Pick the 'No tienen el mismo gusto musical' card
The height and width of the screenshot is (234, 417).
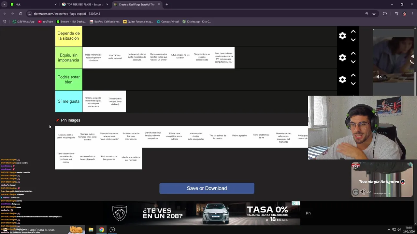tap(137, 58)
